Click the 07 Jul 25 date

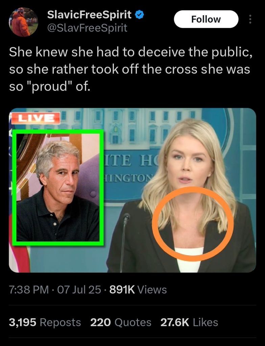79,290
